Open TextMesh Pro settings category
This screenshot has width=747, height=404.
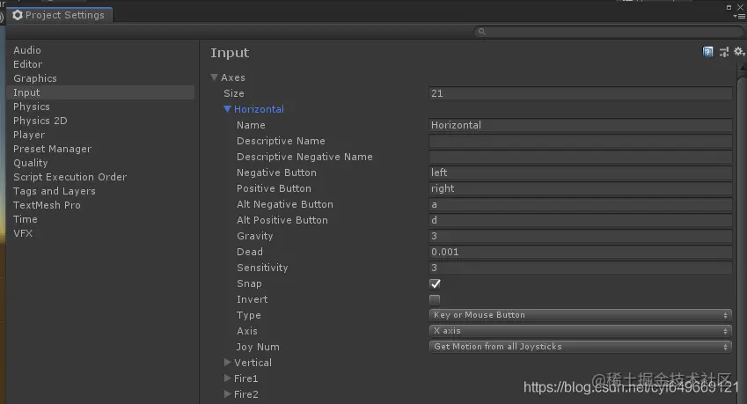pos(47,205)
